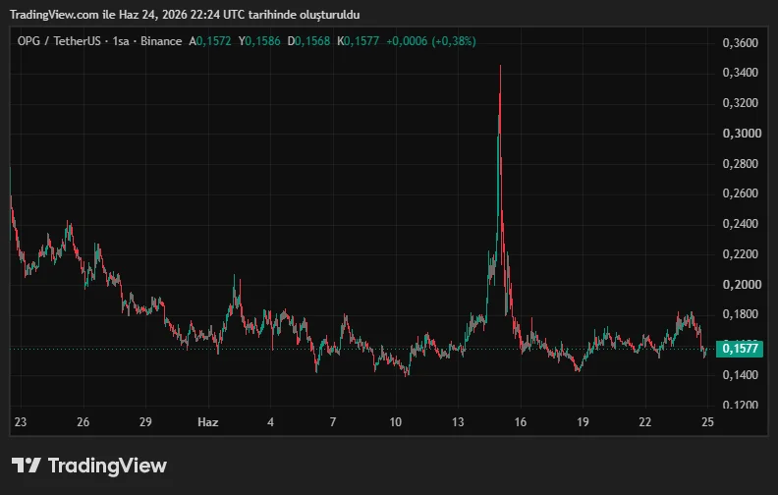Click the 23 date marker on time axis
The width and height of the screenshot is (778, 495).
coord(21,422)
